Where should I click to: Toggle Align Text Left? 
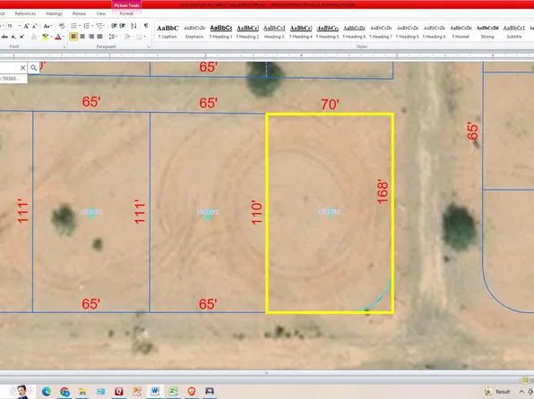point(73,37)
